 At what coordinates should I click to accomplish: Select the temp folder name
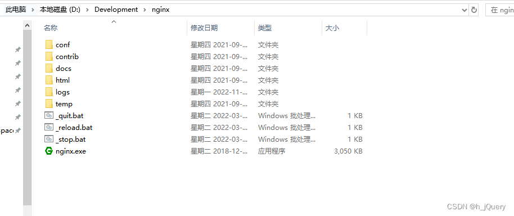(x=64, y=104)
